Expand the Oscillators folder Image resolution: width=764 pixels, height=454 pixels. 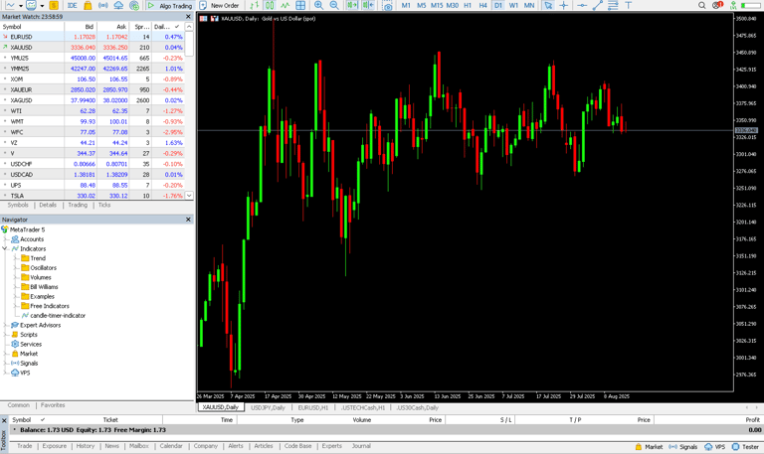16,267
